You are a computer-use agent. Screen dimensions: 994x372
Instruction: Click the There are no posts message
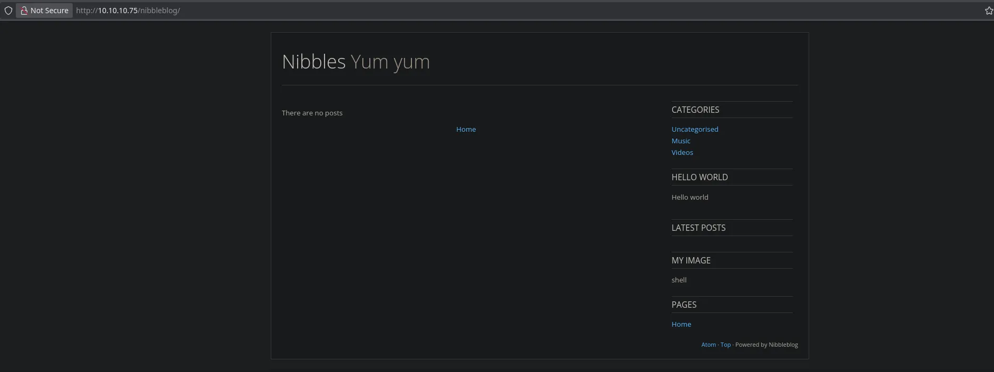[312, 113]
